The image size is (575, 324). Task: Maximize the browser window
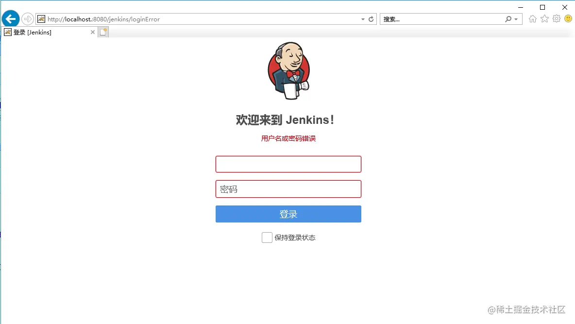[x=542, y=7]
